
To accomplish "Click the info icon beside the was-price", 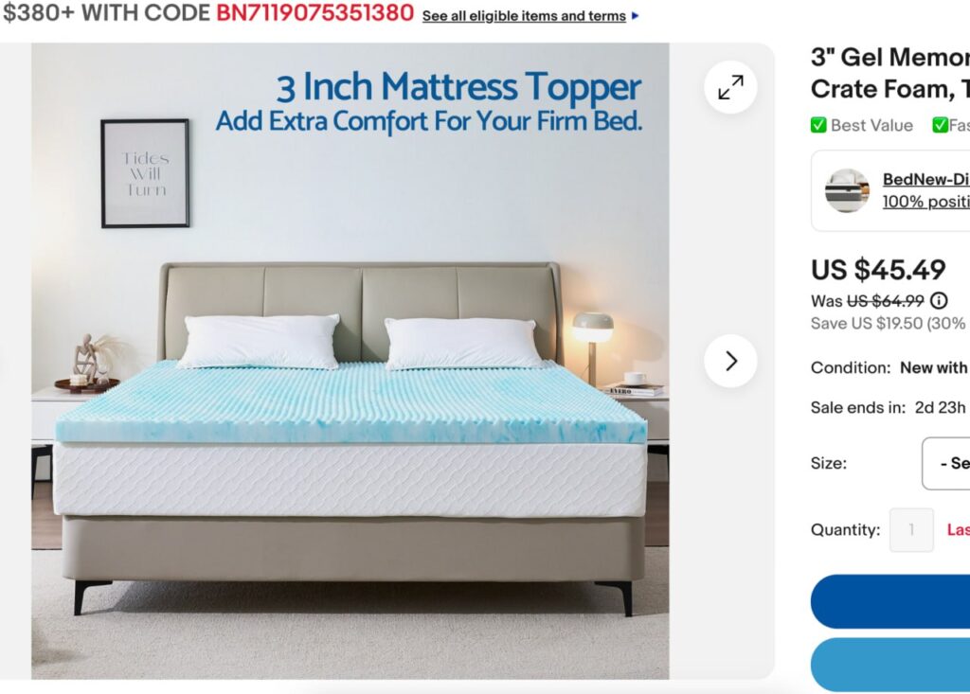I will click(939, 301).
